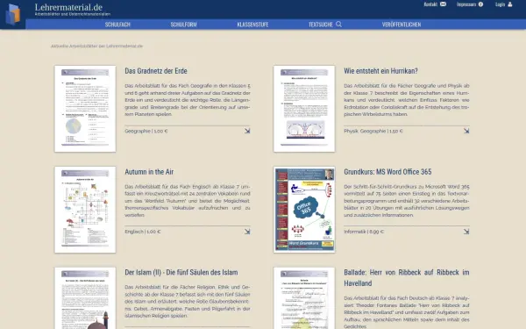The image size is (526, 329).
Task: Click 'Englisch | 1,00 €' text
Action: pyautogui.click(x=143, y=232)
